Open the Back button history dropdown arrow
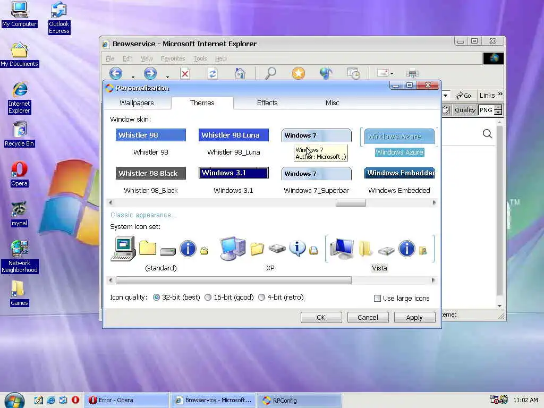 tap(133, 76)
